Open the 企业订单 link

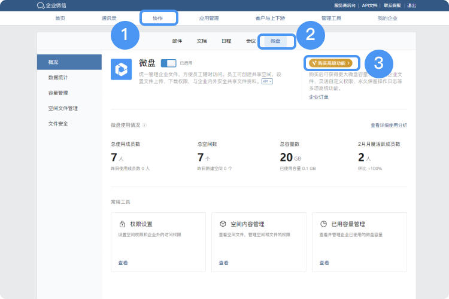(x=318, y=97)
